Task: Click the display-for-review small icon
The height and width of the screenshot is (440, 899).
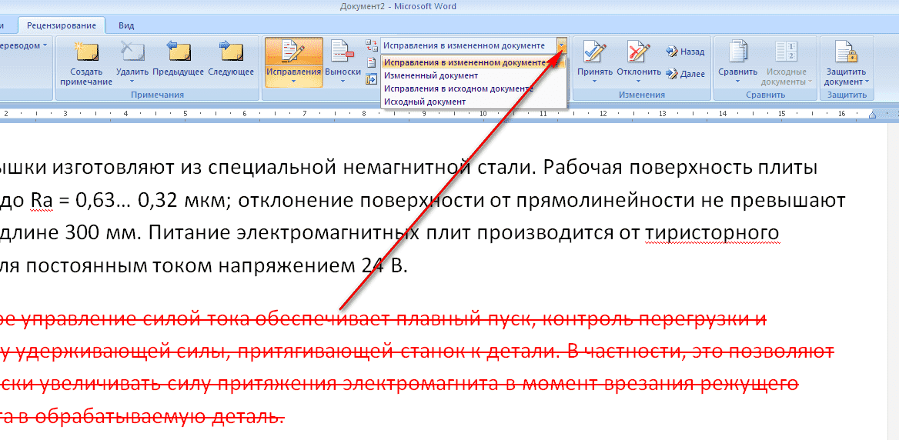Action: pyautogui.click(x=372, y=45)
